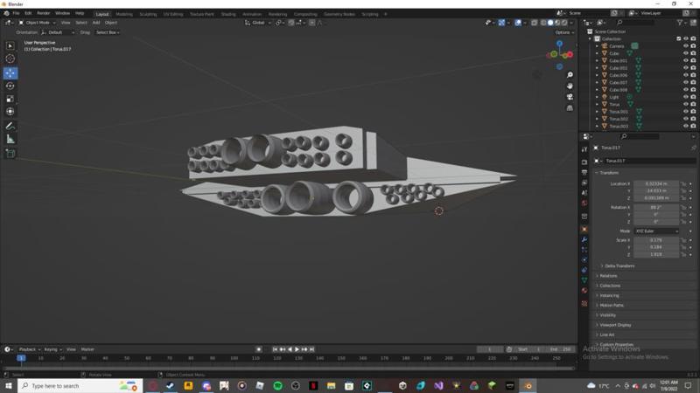Hide the Camera object in outliner
This screenshot has height=393, width=700.
686,46
